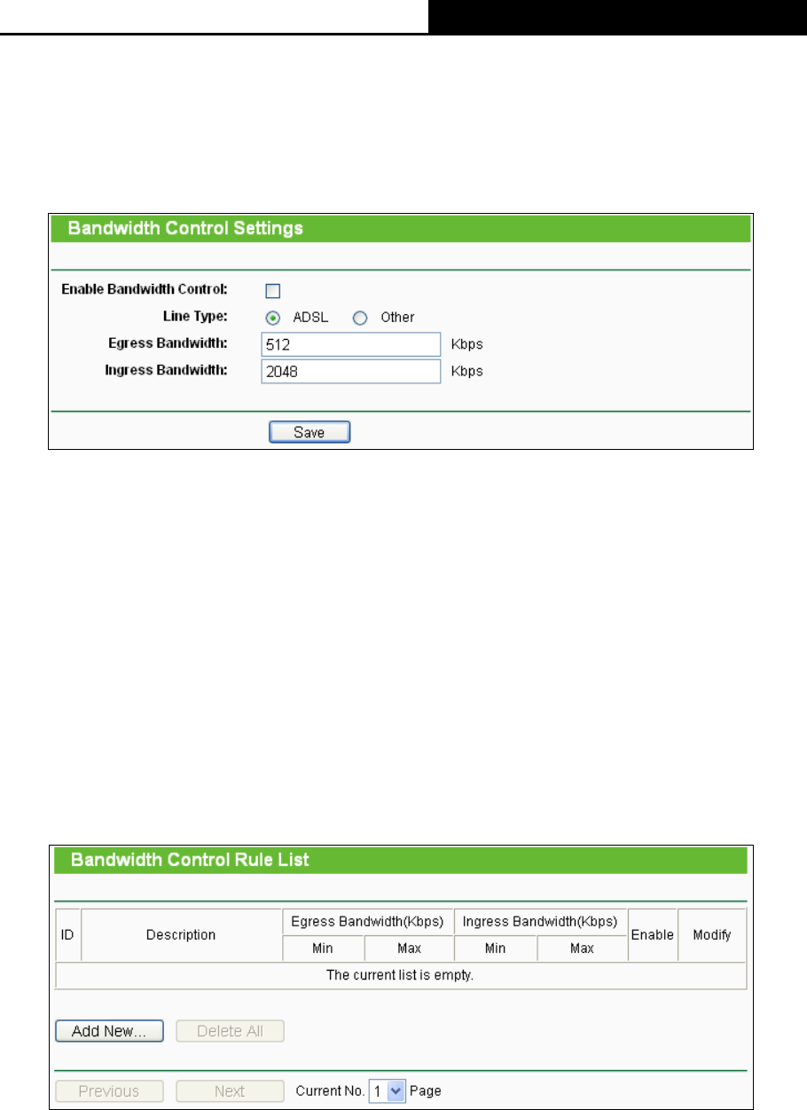Image resolution: width=807 pixels, height=1110 pixels.
Task: Open the Current No. page dropdown
Action: pos(387,1091)
